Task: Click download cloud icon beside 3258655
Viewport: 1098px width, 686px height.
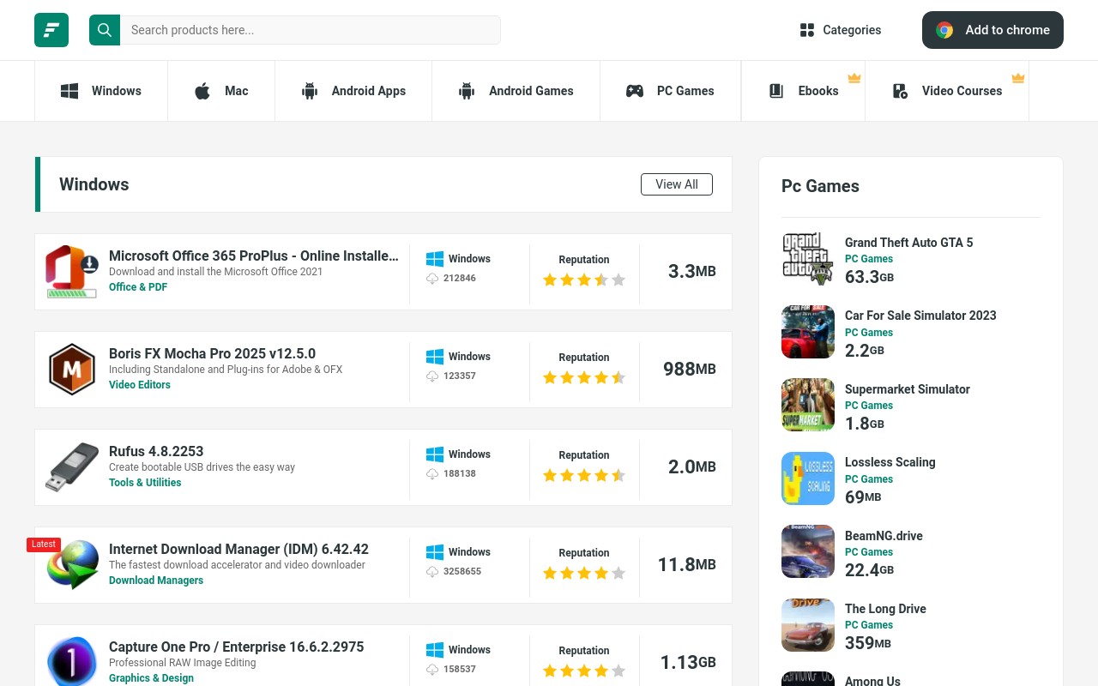Action: (432, 572)
